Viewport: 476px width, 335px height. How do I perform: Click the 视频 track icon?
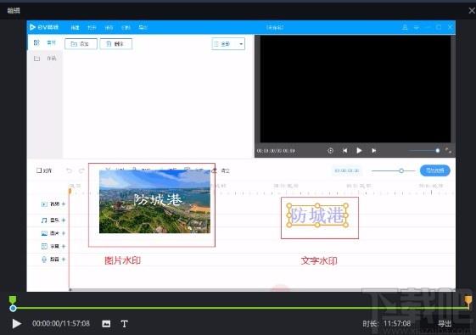pos(44,204)
